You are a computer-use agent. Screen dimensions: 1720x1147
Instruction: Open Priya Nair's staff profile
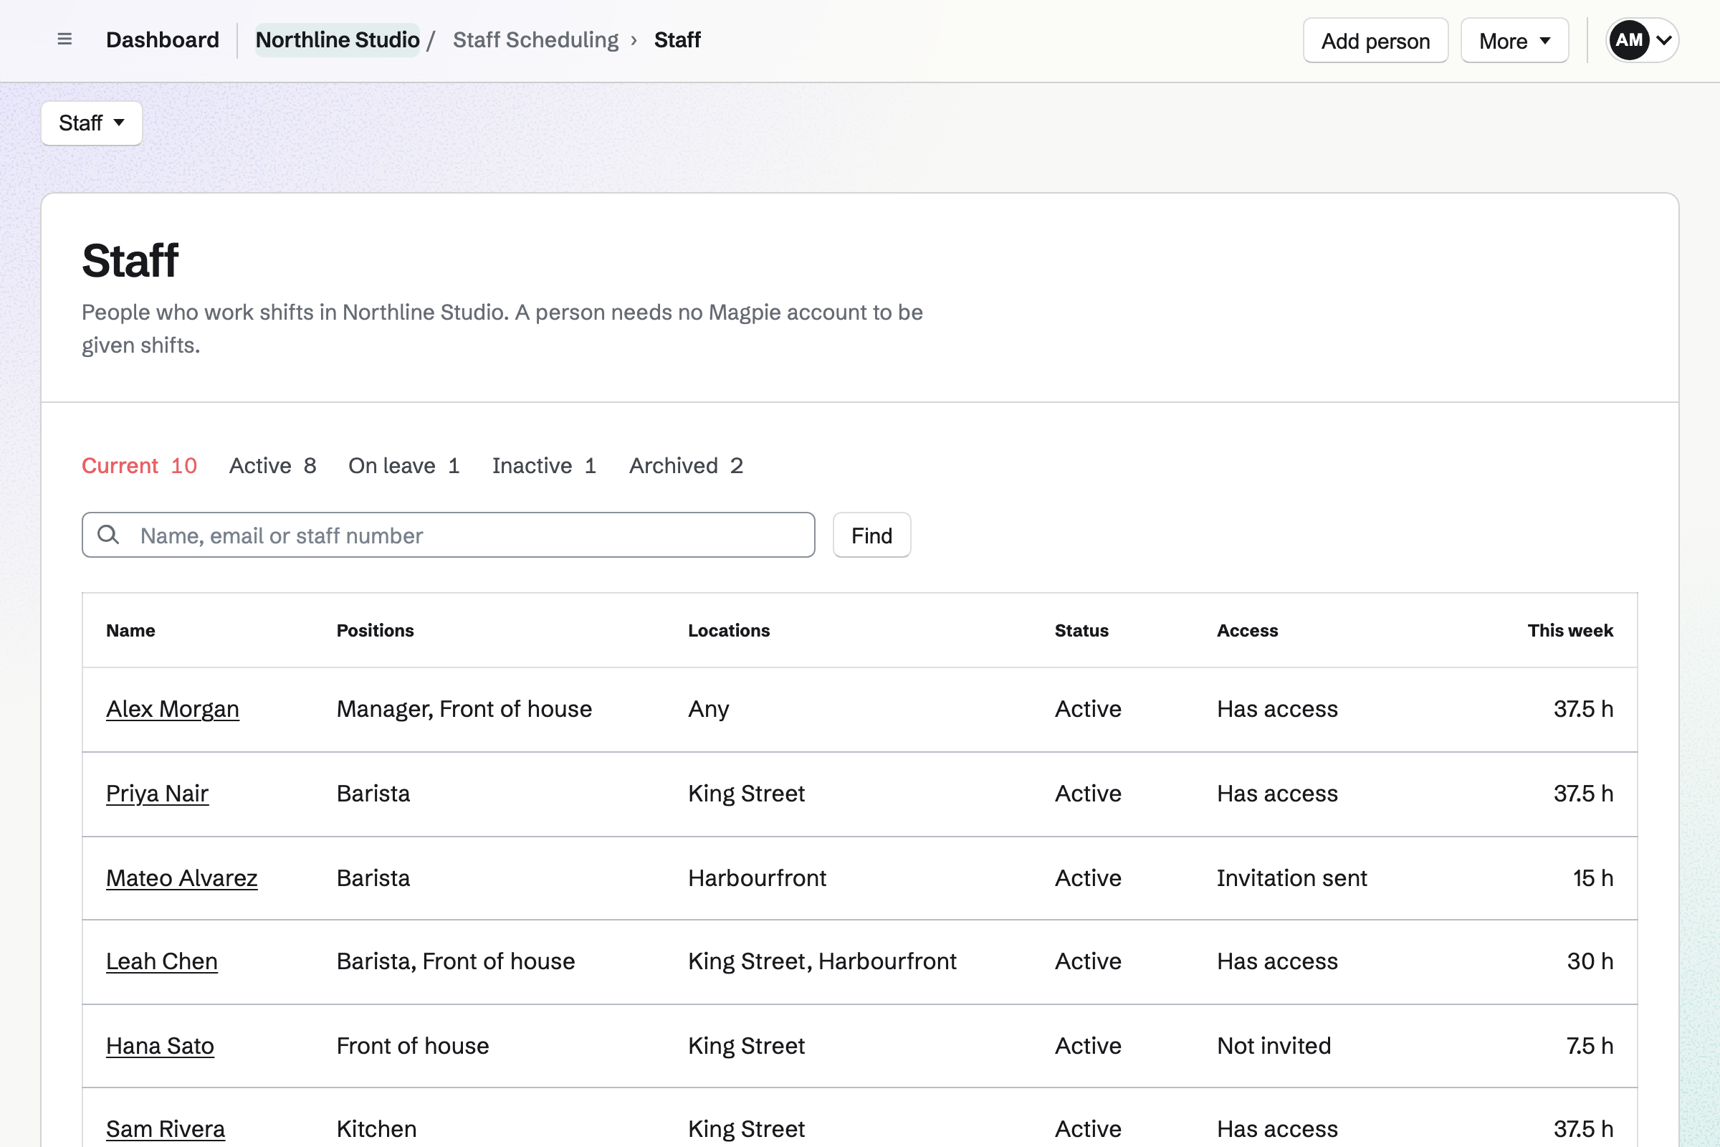pyautogui.click(x=157, y=794)
